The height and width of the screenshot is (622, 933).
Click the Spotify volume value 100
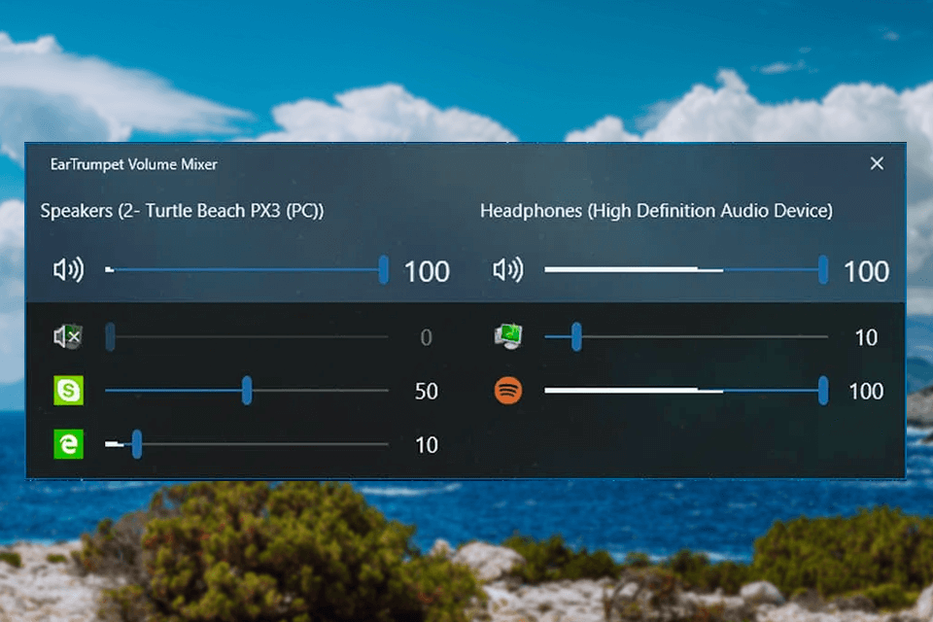click(x=866, y=391)
